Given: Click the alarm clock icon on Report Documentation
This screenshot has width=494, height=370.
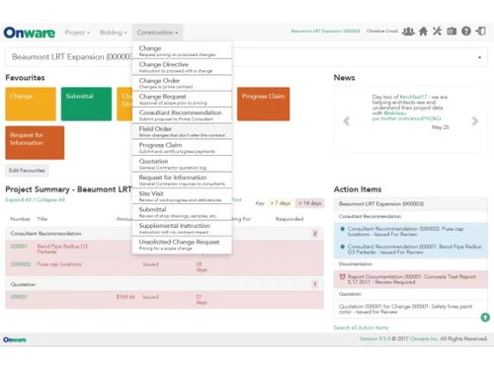Looking at the screenshot, I should [342, 276].
